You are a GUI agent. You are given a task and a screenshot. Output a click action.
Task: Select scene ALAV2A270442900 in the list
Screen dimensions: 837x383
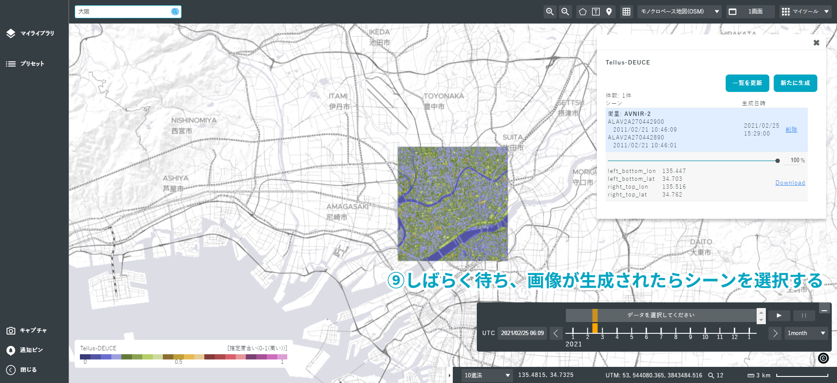click(x=636, y=122)
